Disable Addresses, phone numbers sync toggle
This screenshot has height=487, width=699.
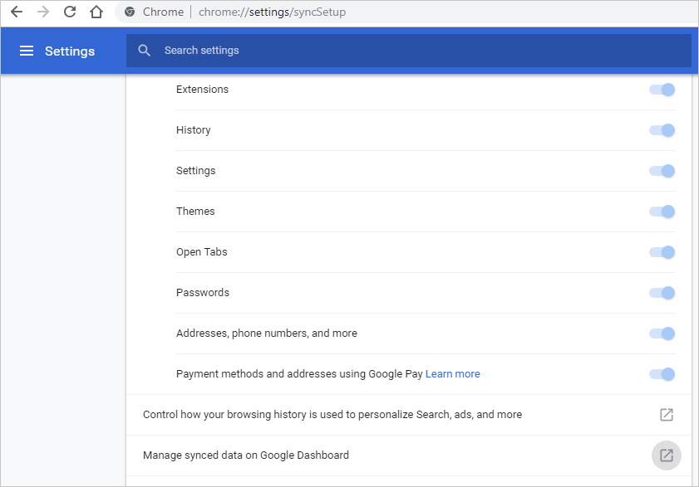pos(662,334)
